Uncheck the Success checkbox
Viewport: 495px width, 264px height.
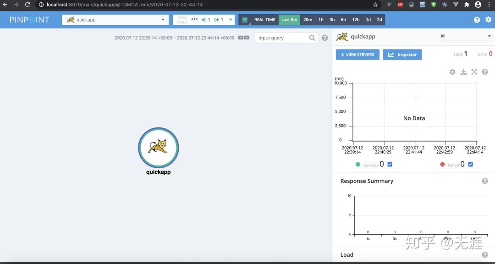pos(390,164)
